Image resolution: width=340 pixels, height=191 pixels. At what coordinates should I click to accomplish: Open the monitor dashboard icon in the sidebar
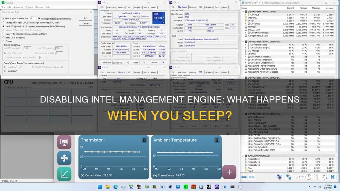[x=64, y=142]
